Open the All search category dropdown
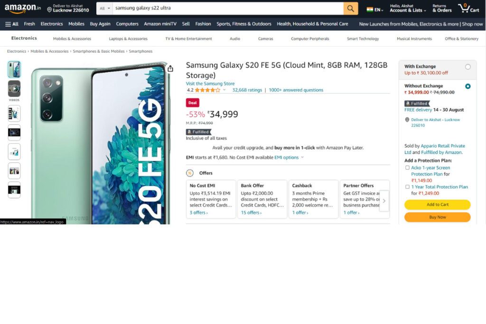486x324 pixels. coord(105,9)
